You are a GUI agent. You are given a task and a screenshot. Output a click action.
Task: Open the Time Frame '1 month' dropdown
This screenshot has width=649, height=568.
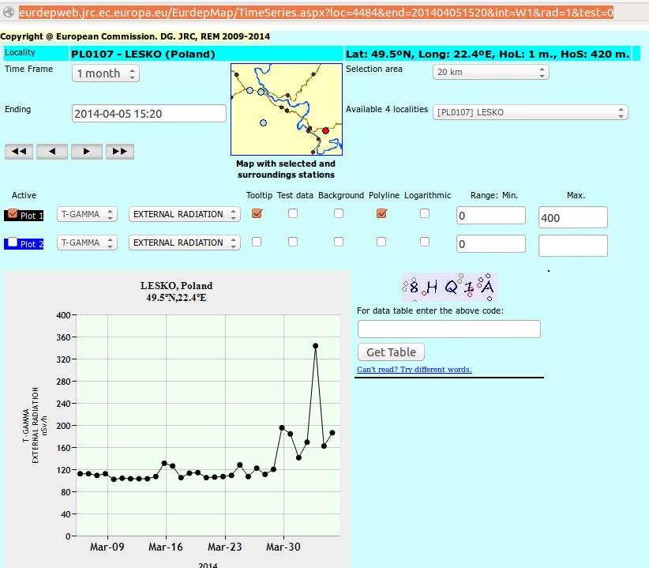[106, 73]
